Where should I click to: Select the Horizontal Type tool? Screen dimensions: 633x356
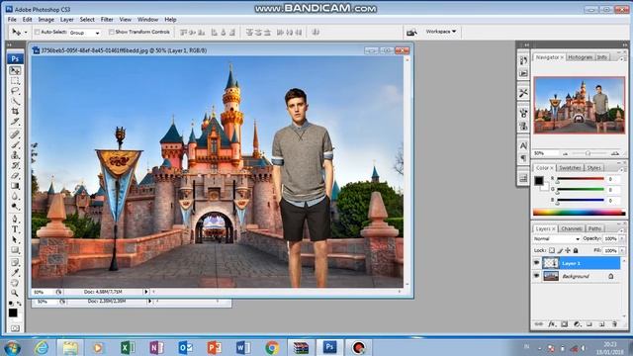coord(15,229)
